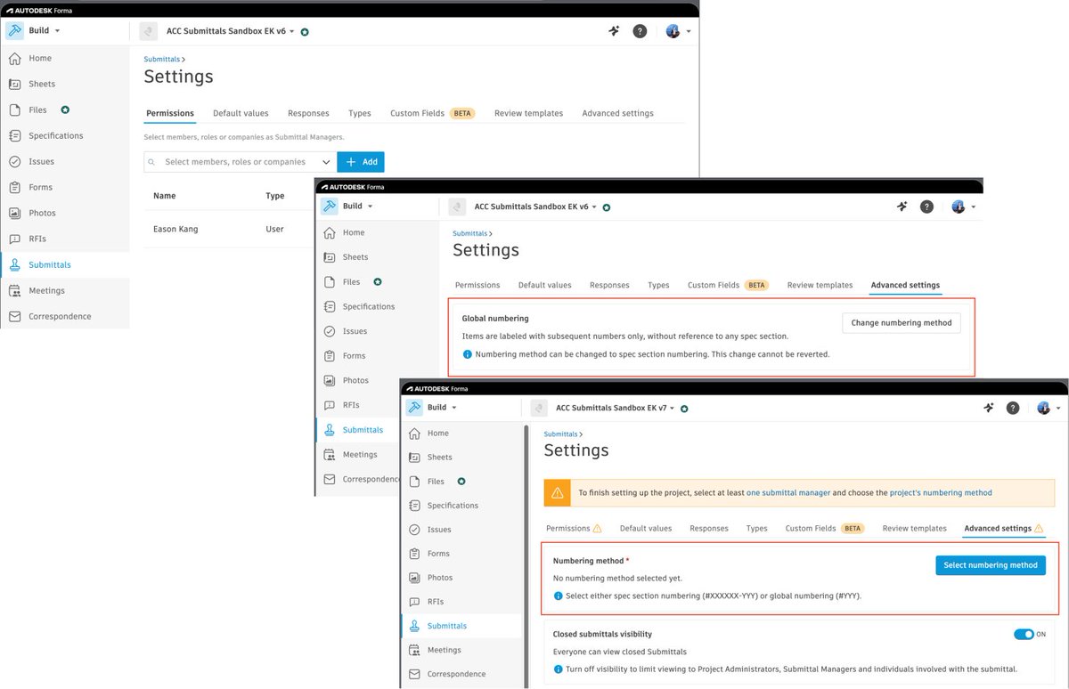Switch to Default values tab in back window
The height and width of the screenshot is (689, 1069).
coord(241,113)
